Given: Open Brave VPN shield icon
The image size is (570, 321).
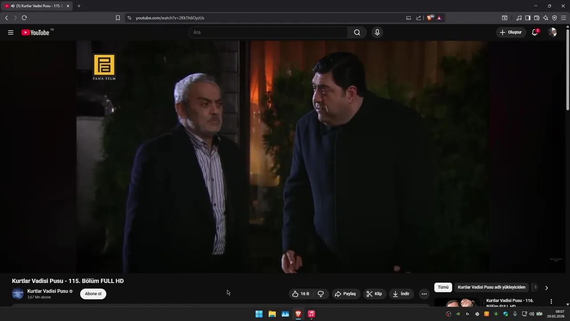Looking at the screenshot, I should (x=554, y=18).
